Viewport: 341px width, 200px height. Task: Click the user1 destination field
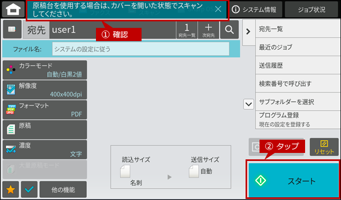113,30
